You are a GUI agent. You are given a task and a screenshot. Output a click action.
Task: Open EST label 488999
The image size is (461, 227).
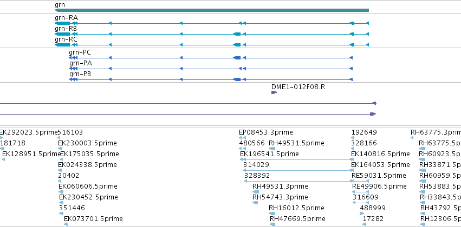(373, 208)
